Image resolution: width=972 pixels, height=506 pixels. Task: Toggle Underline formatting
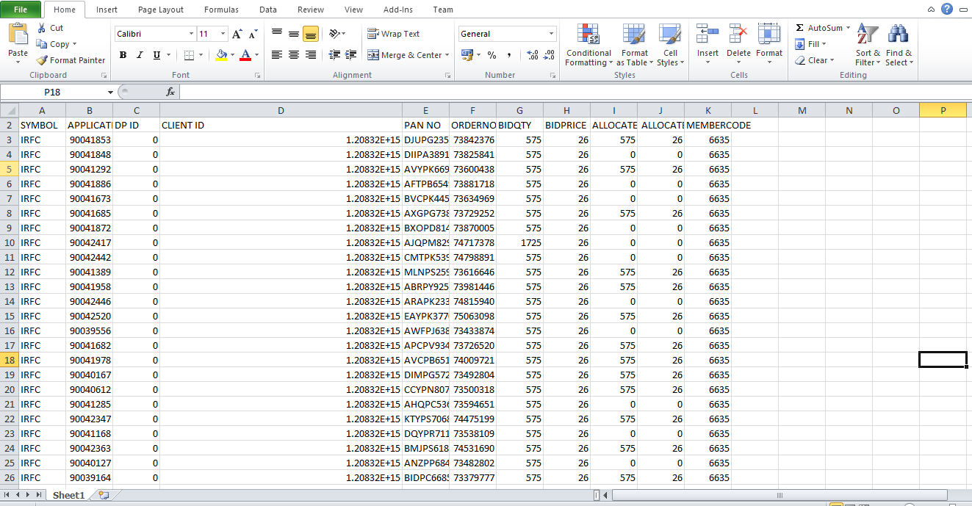(156, 55)
